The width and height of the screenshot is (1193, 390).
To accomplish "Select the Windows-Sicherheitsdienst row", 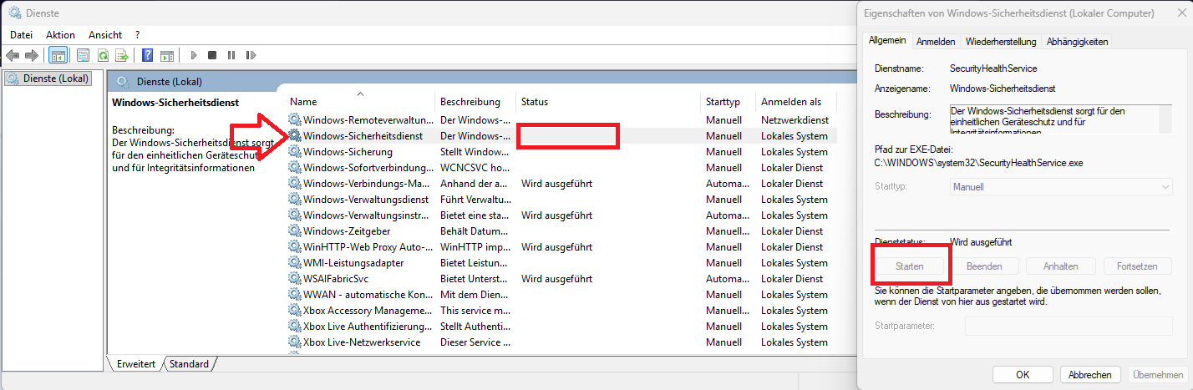I will (561, 136).
